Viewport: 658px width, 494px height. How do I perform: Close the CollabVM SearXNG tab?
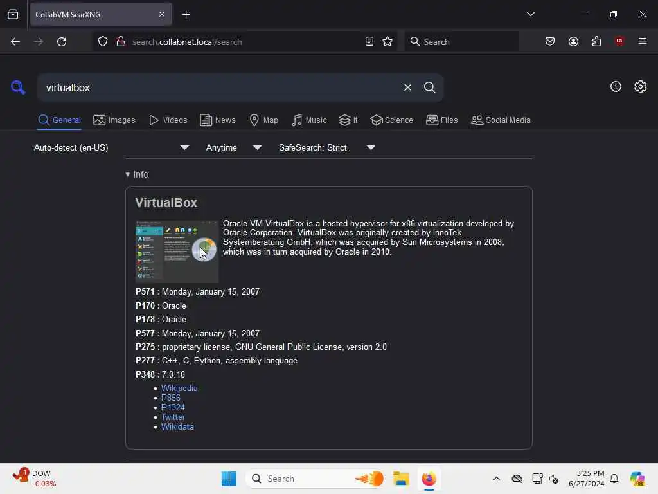pyautogui.click(x=162, y=15)
